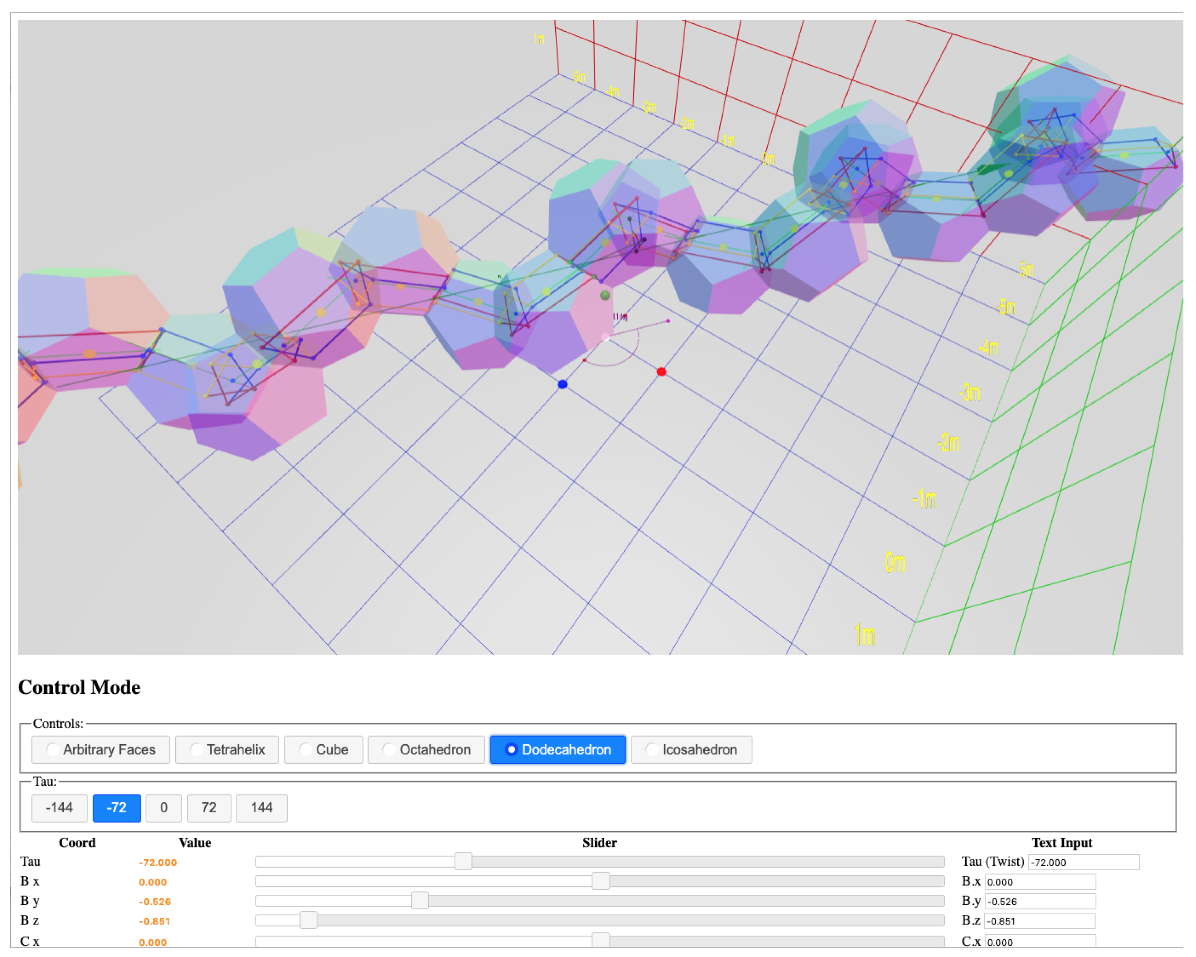This screenshot has width=1196, height=957.
Task: Choose the Tetrahelix control mode
Action: pos(227,750)
